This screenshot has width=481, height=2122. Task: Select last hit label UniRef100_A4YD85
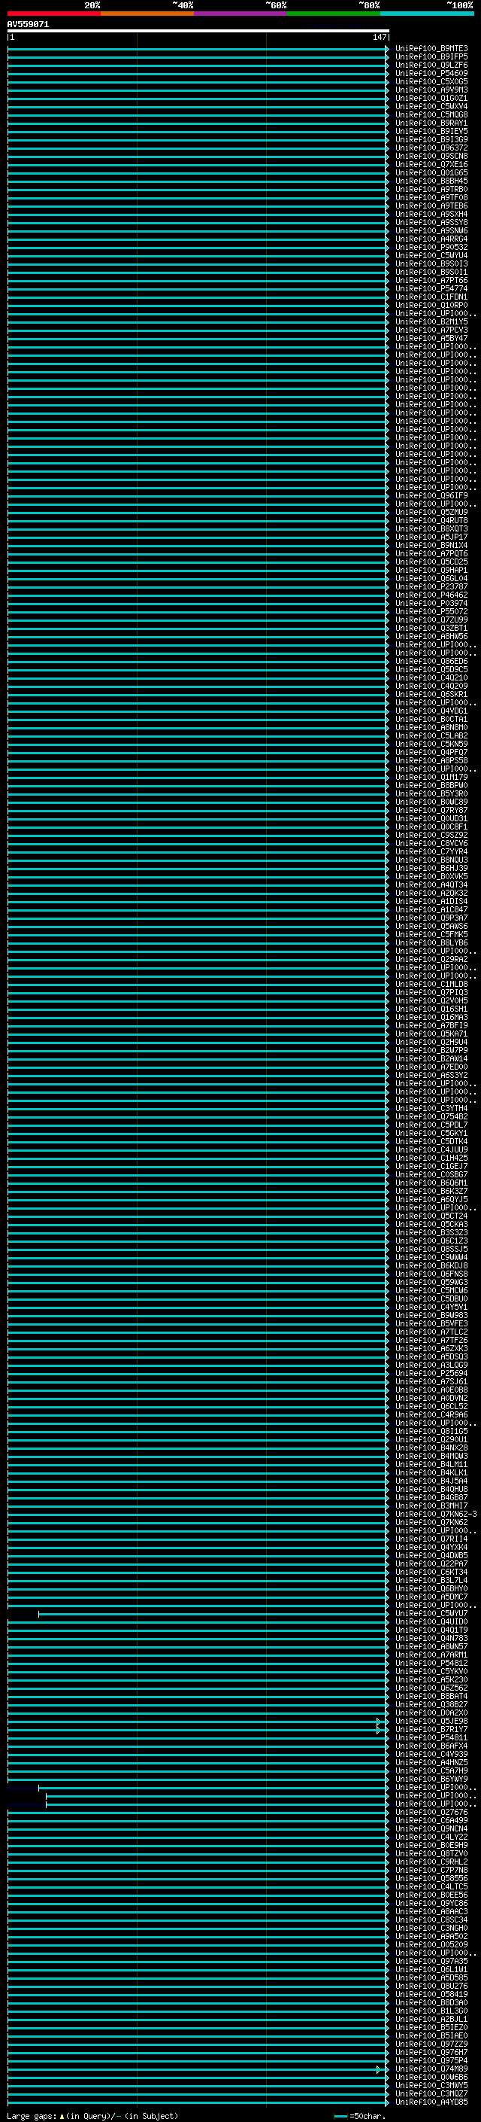pos(431,2102)
